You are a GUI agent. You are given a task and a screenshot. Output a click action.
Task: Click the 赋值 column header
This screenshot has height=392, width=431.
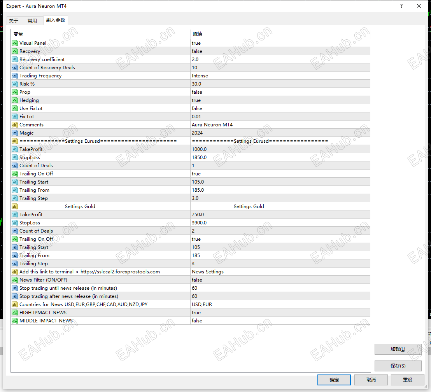280,34
